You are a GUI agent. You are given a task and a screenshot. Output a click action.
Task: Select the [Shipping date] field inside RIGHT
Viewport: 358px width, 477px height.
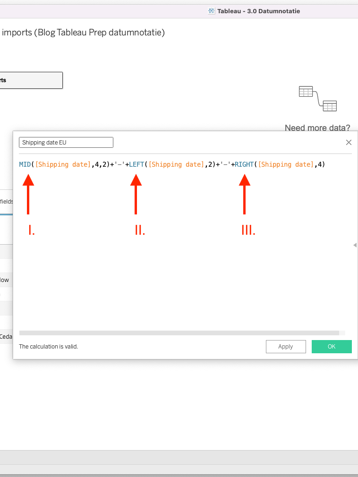pyautogui.click(x=286, y=164)
